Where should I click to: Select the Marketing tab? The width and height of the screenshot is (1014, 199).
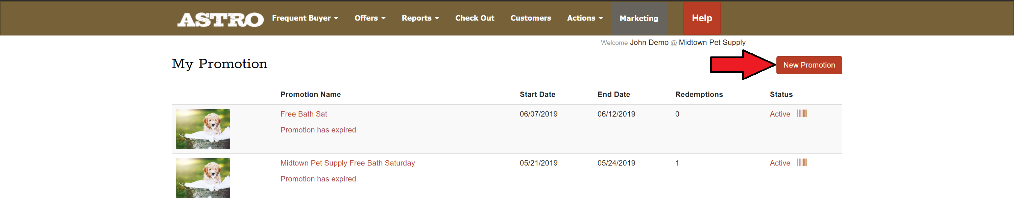click(638, 19)
